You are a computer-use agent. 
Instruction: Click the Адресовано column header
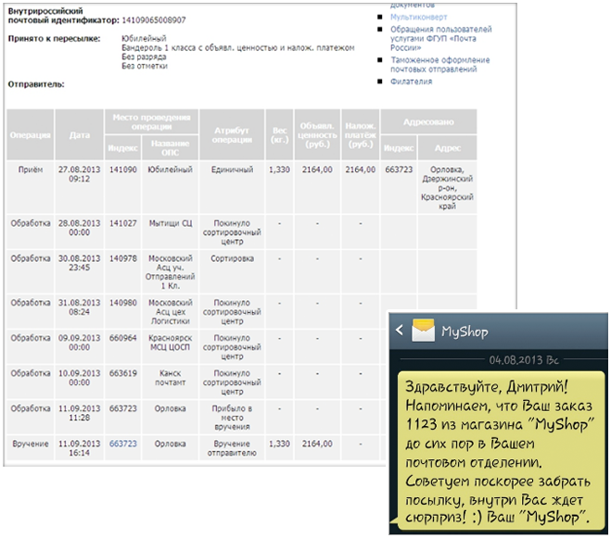(428, 121)
